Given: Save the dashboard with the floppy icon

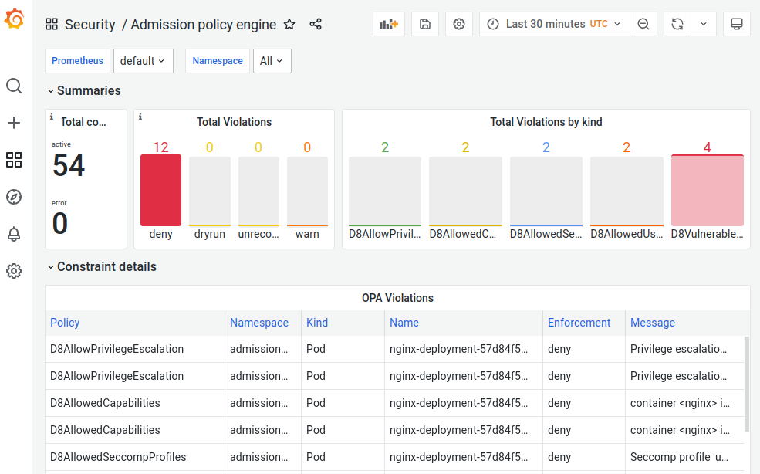Looking at the screenshot, I should (x=425, y=24).
